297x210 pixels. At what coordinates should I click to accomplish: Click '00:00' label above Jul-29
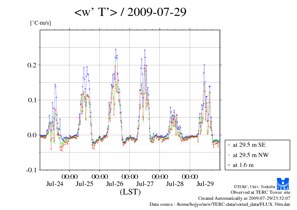190,176
